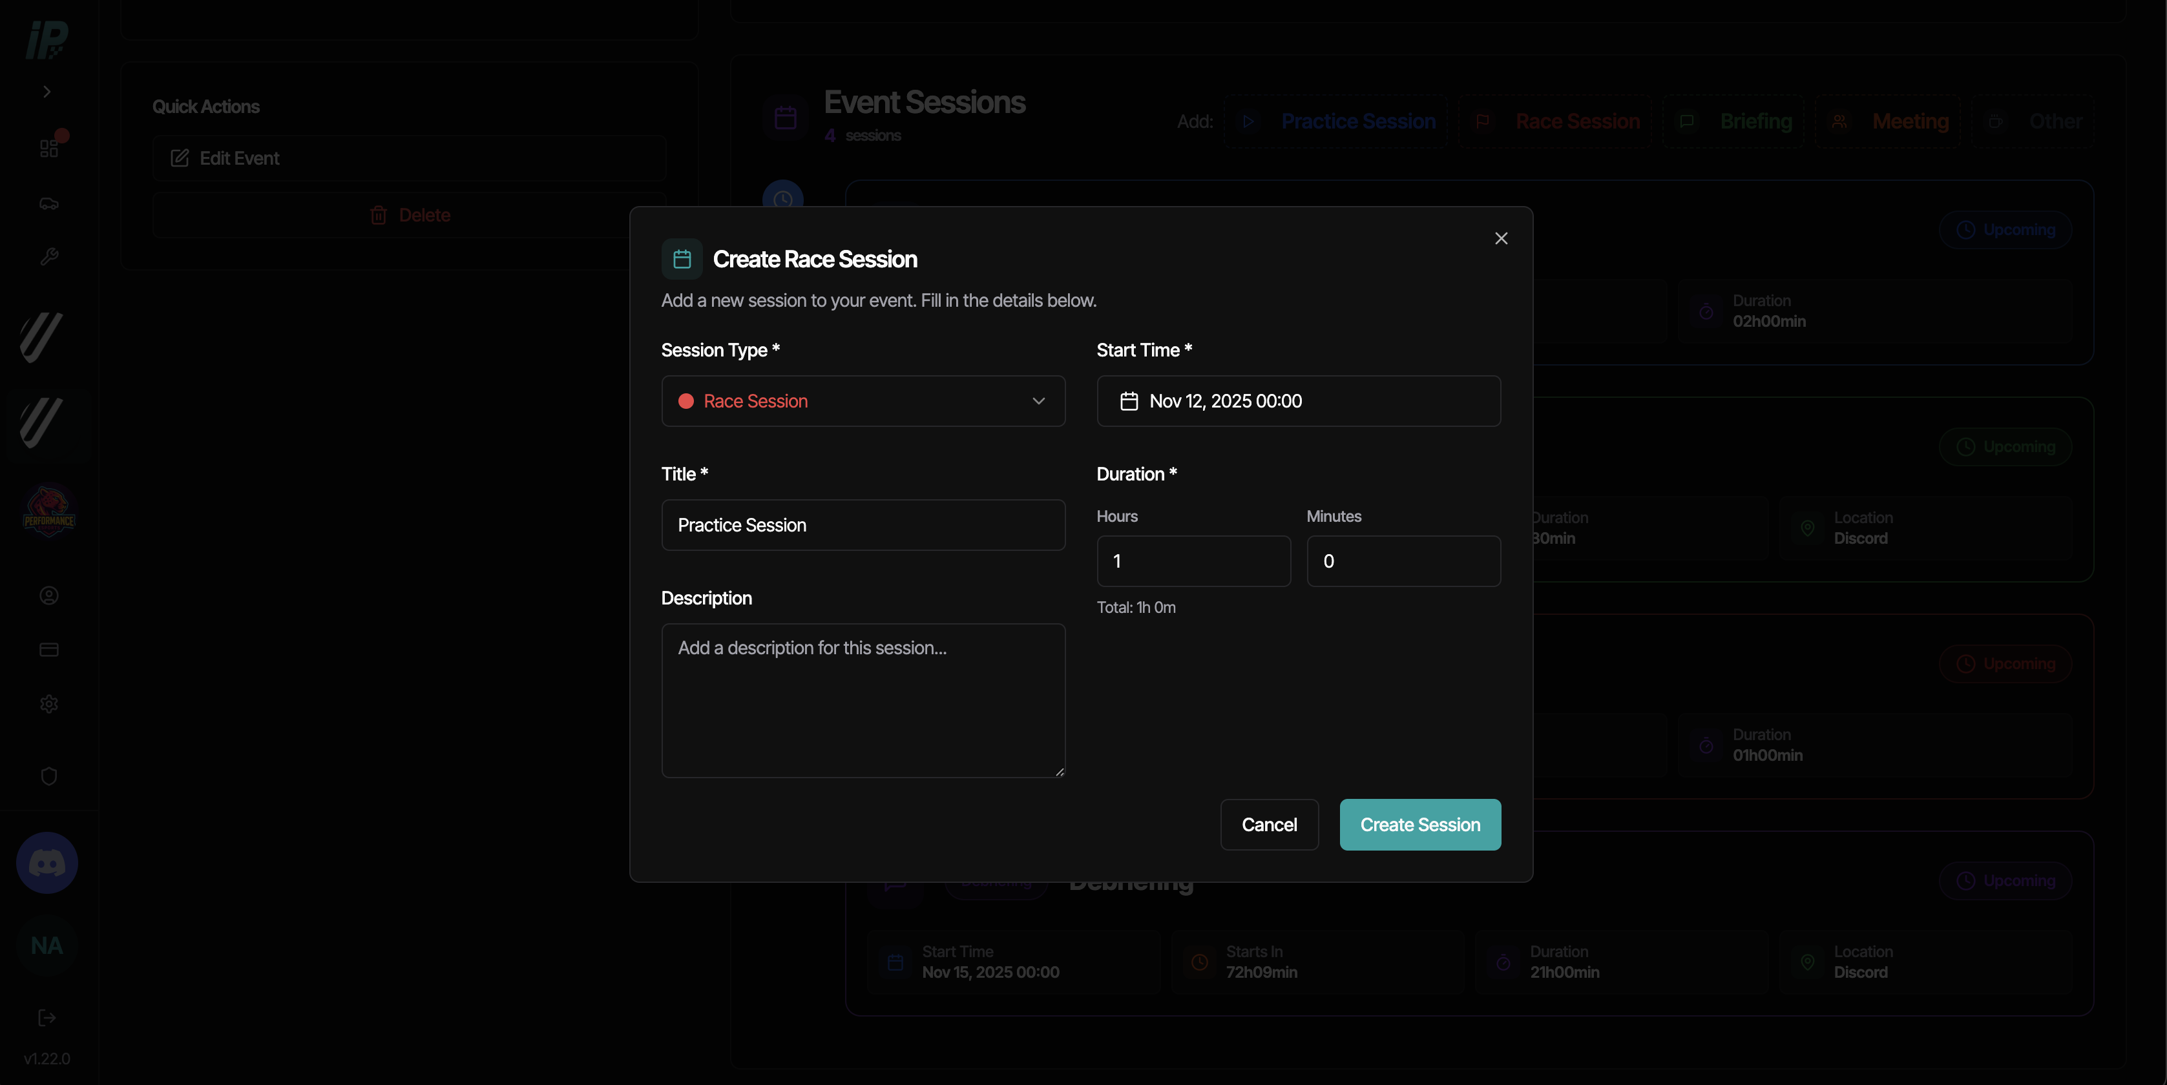
Task: Click the Discord icon in sidebar
Action: [47, 863]
